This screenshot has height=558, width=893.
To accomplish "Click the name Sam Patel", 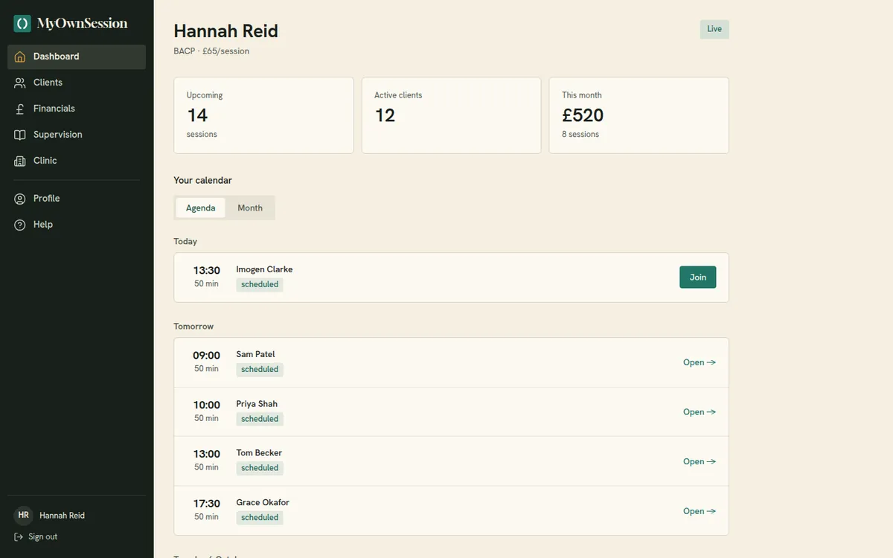I will tap(256, 354).
